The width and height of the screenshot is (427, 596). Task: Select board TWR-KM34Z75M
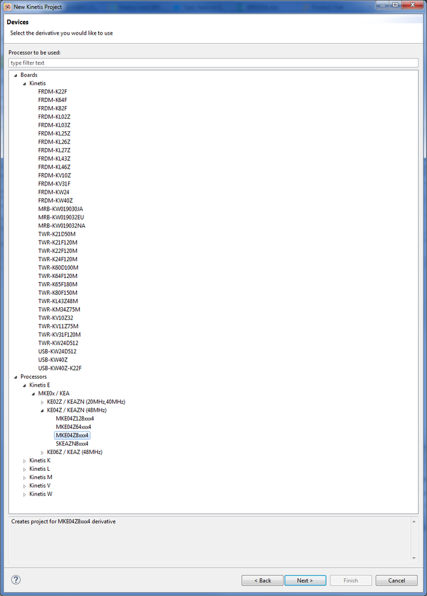[x=59, y=309]
